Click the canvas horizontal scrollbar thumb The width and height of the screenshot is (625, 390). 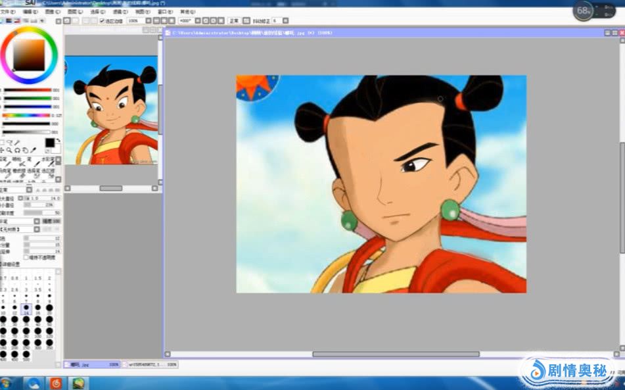coord(396,354)
